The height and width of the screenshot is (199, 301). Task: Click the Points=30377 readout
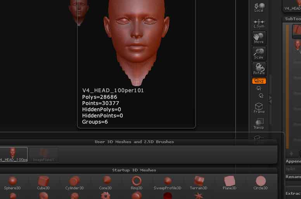100,103
